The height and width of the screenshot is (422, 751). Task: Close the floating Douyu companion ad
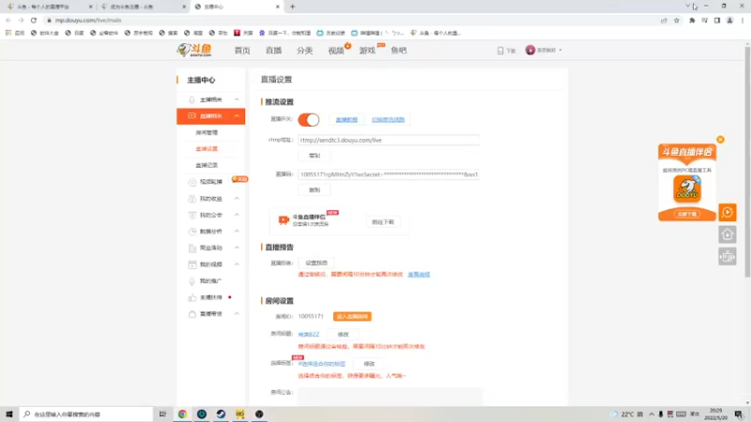tap(720, 139)
